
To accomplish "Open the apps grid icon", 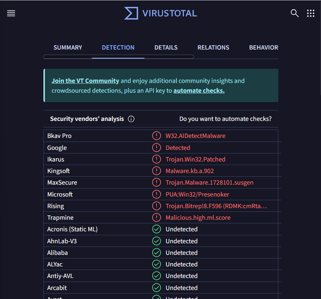I will coord(311,13).
